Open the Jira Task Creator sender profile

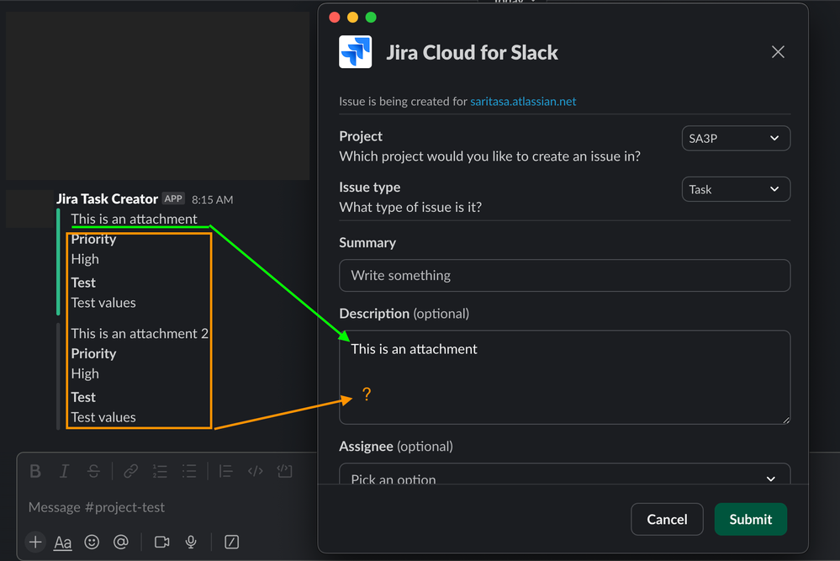coord(107,198)
